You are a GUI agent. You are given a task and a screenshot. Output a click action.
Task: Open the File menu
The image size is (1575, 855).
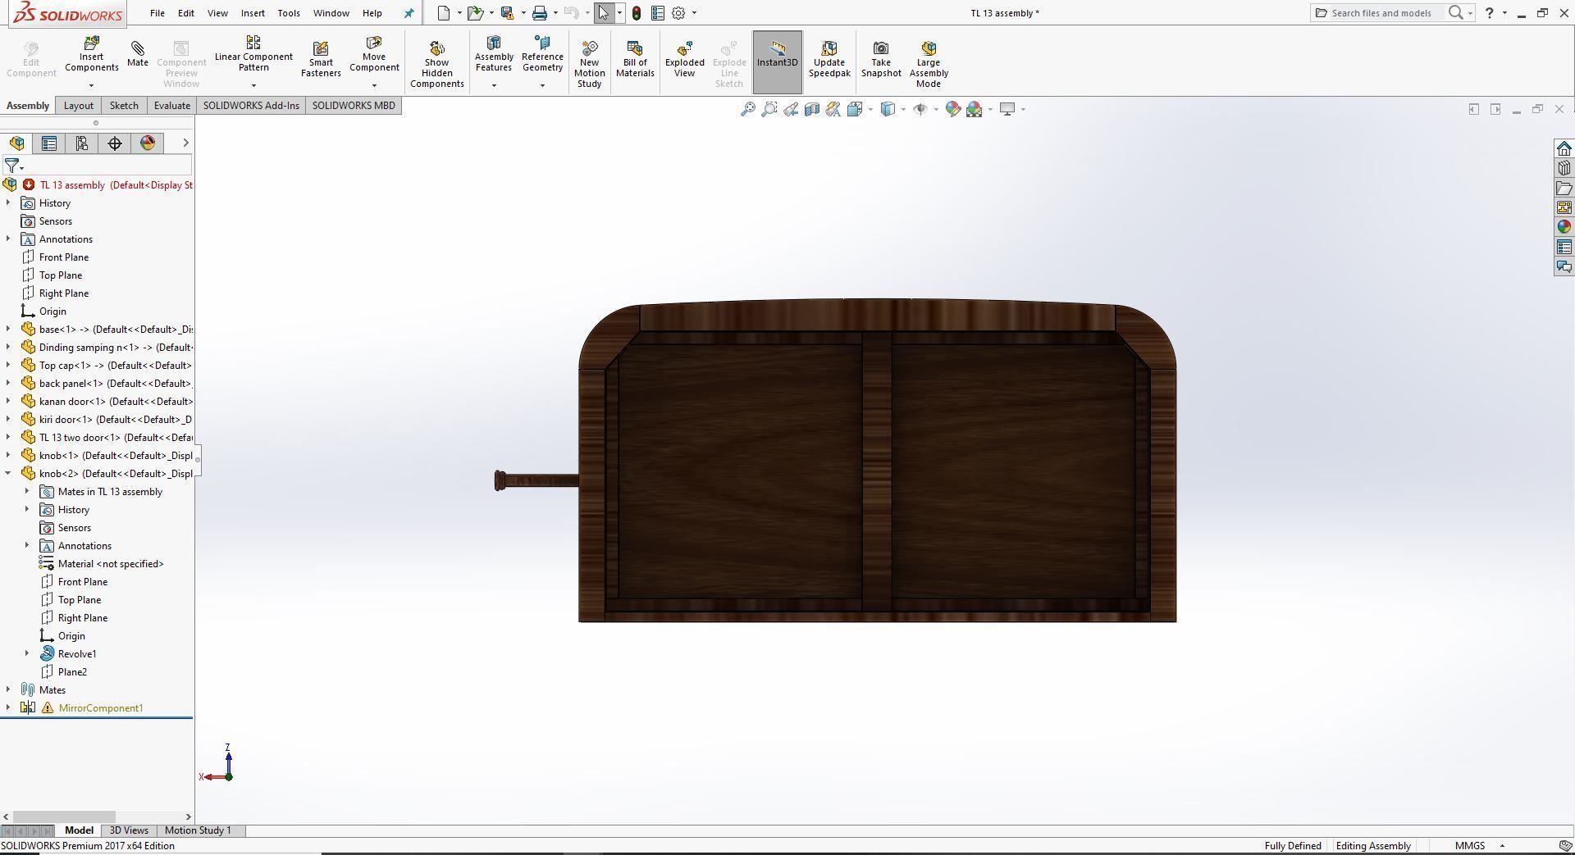coord(157,13)
